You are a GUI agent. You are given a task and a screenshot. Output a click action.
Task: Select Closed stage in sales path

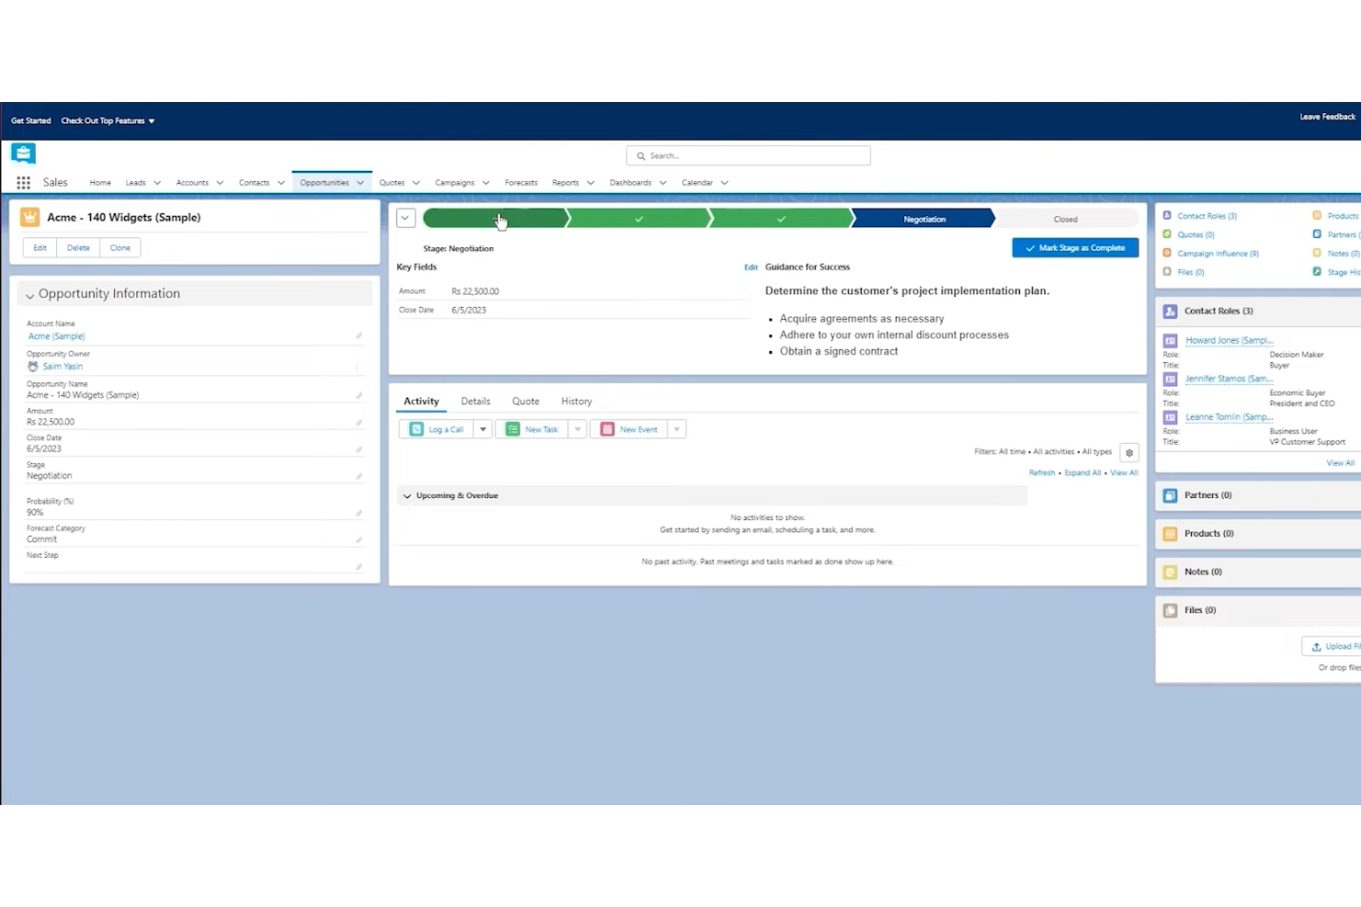click(x=1066, y=219)
